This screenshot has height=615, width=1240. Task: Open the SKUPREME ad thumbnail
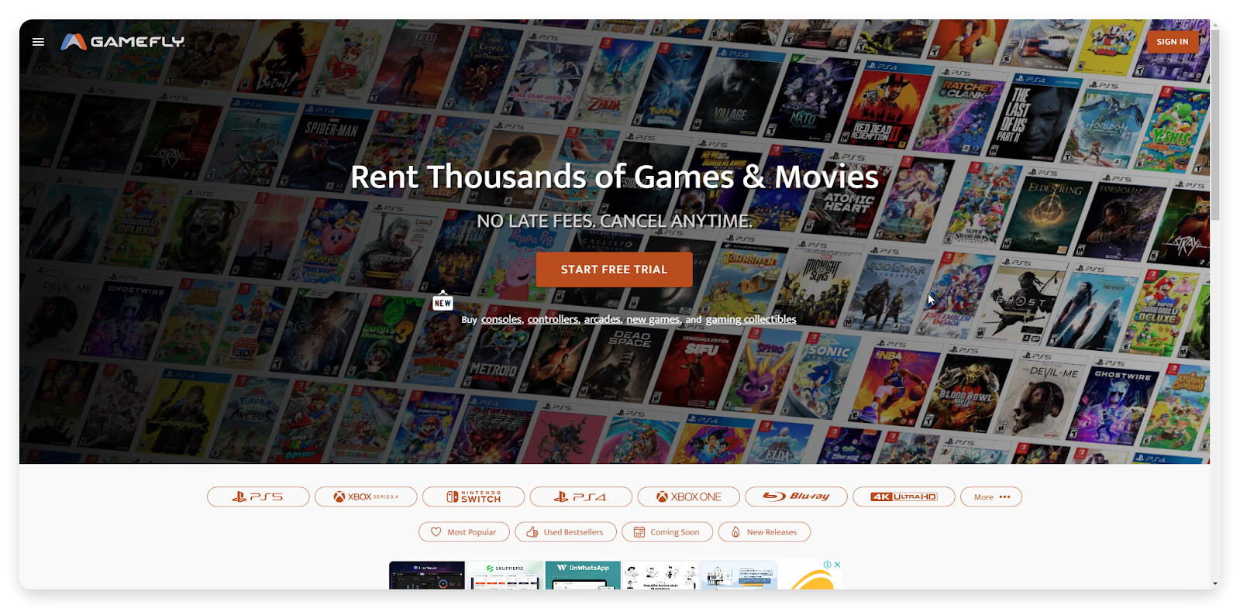[505, 576]
